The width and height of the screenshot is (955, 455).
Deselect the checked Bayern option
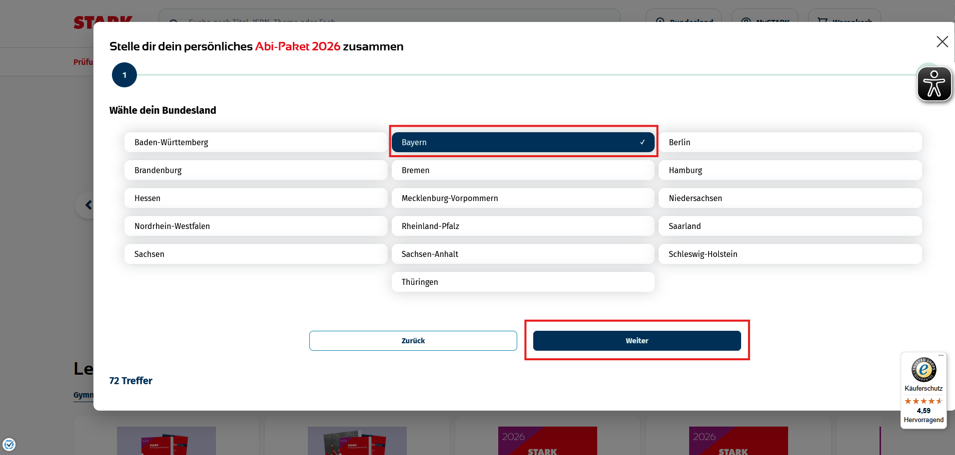pos(523,142)
